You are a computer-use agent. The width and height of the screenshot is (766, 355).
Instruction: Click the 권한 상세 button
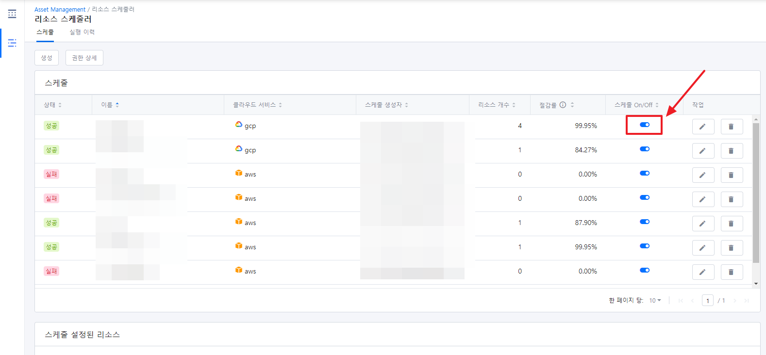84,58
